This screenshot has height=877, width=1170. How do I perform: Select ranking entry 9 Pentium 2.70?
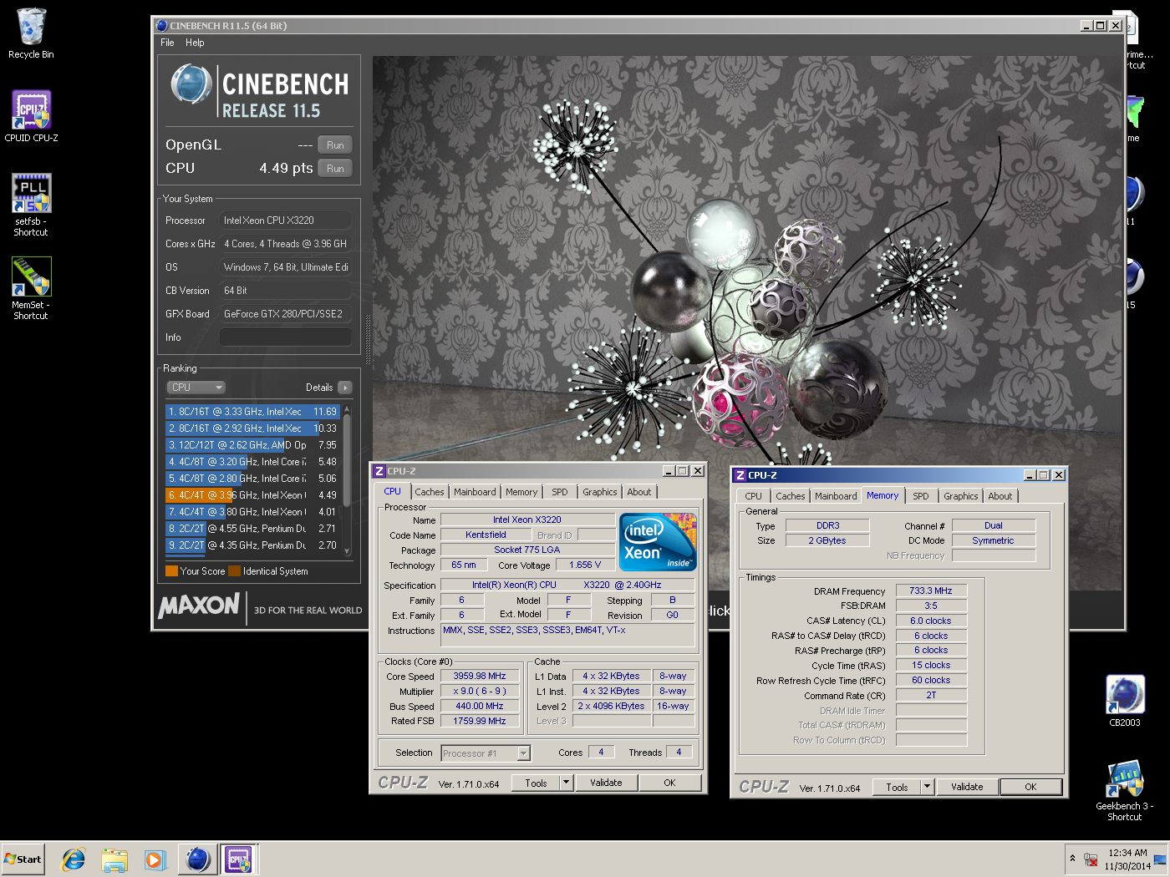pyautogui.click(x=252, y=545)
